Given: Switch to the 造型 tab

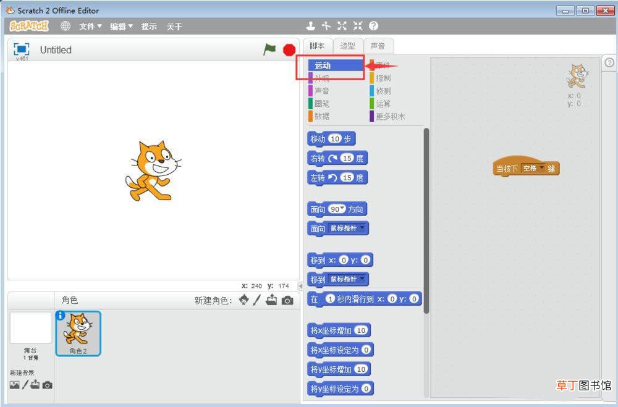Looking at the screenshot, I should coord(347,46).
